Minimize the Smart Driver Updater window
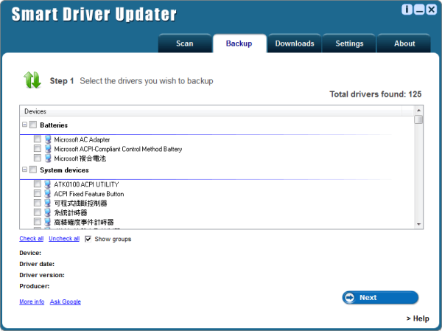 419,10
